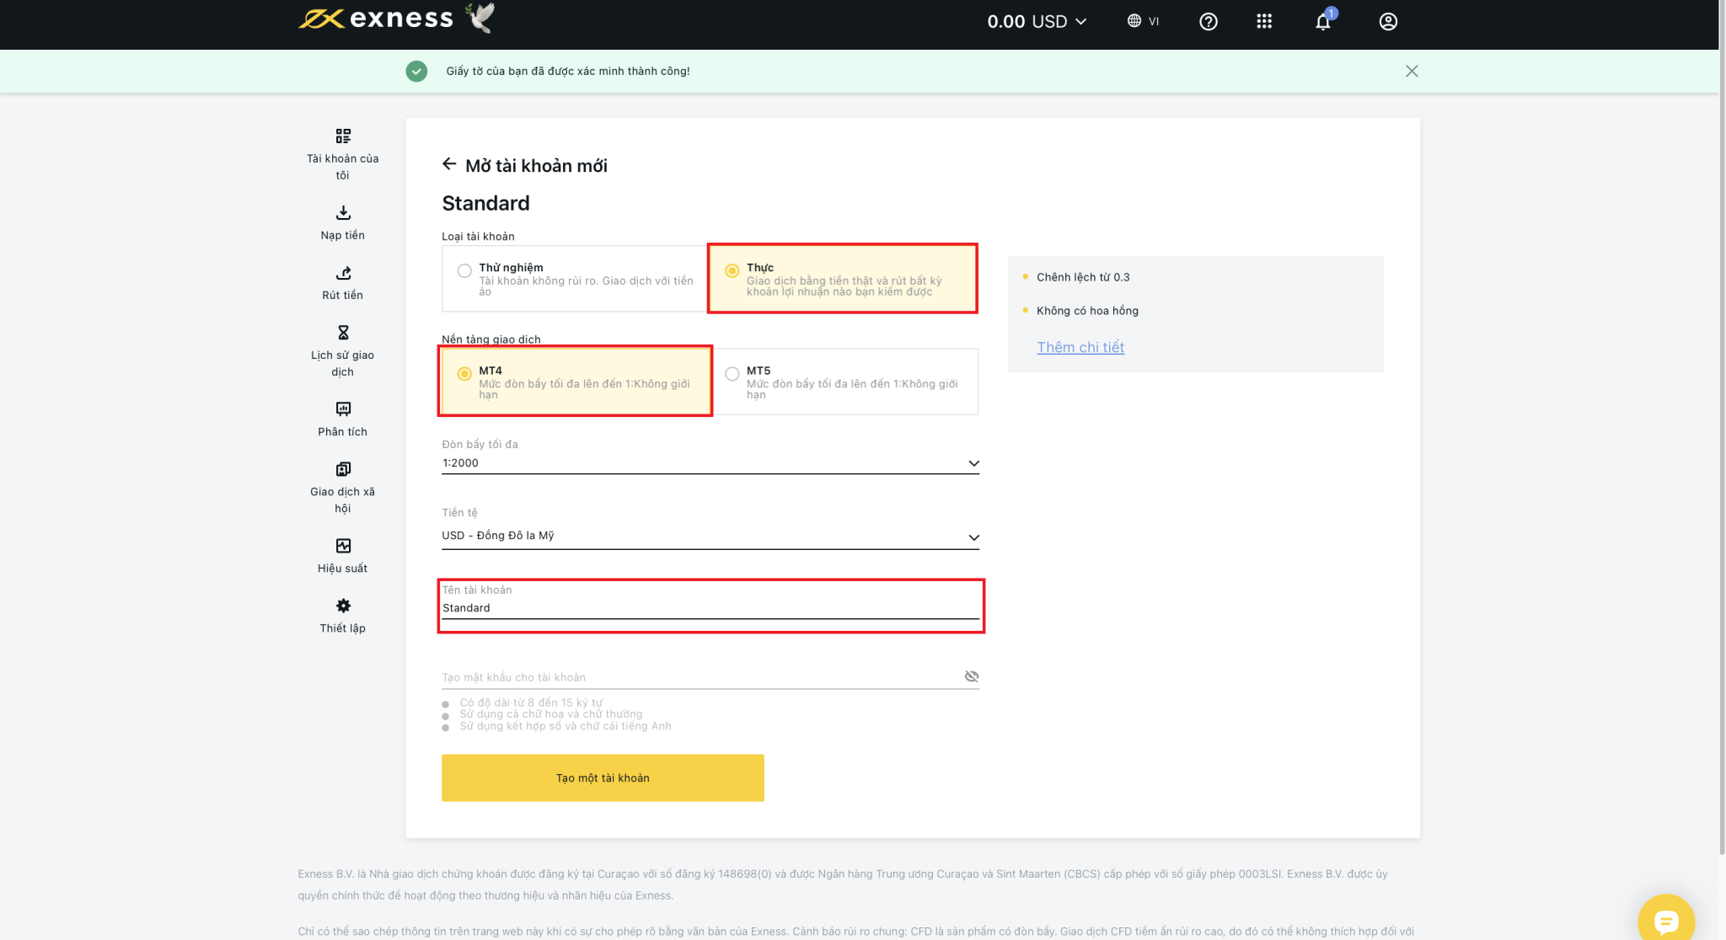Go to Nạp tiền menu label
This screenshot has height=940, width=1726.
(x=343, y=235)
